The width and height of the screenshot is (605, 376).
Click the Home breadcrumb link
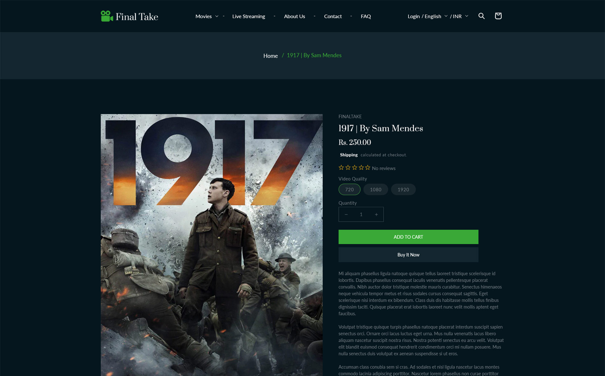[x=270, y=56]
